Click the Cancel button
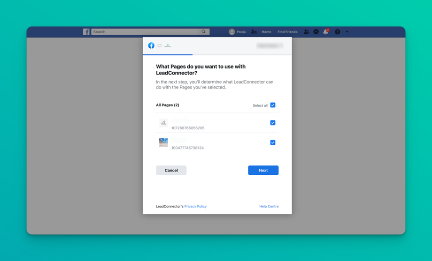 tap(171, 170)
